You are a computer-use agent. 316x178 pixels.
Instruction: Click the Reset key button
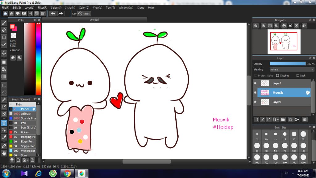[x=84, y=14]
